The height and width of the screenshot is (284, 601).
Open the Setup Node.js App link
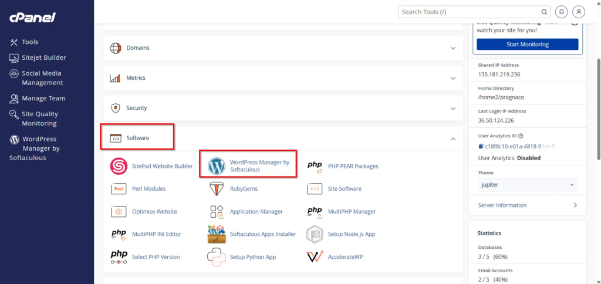pos(352,234)
